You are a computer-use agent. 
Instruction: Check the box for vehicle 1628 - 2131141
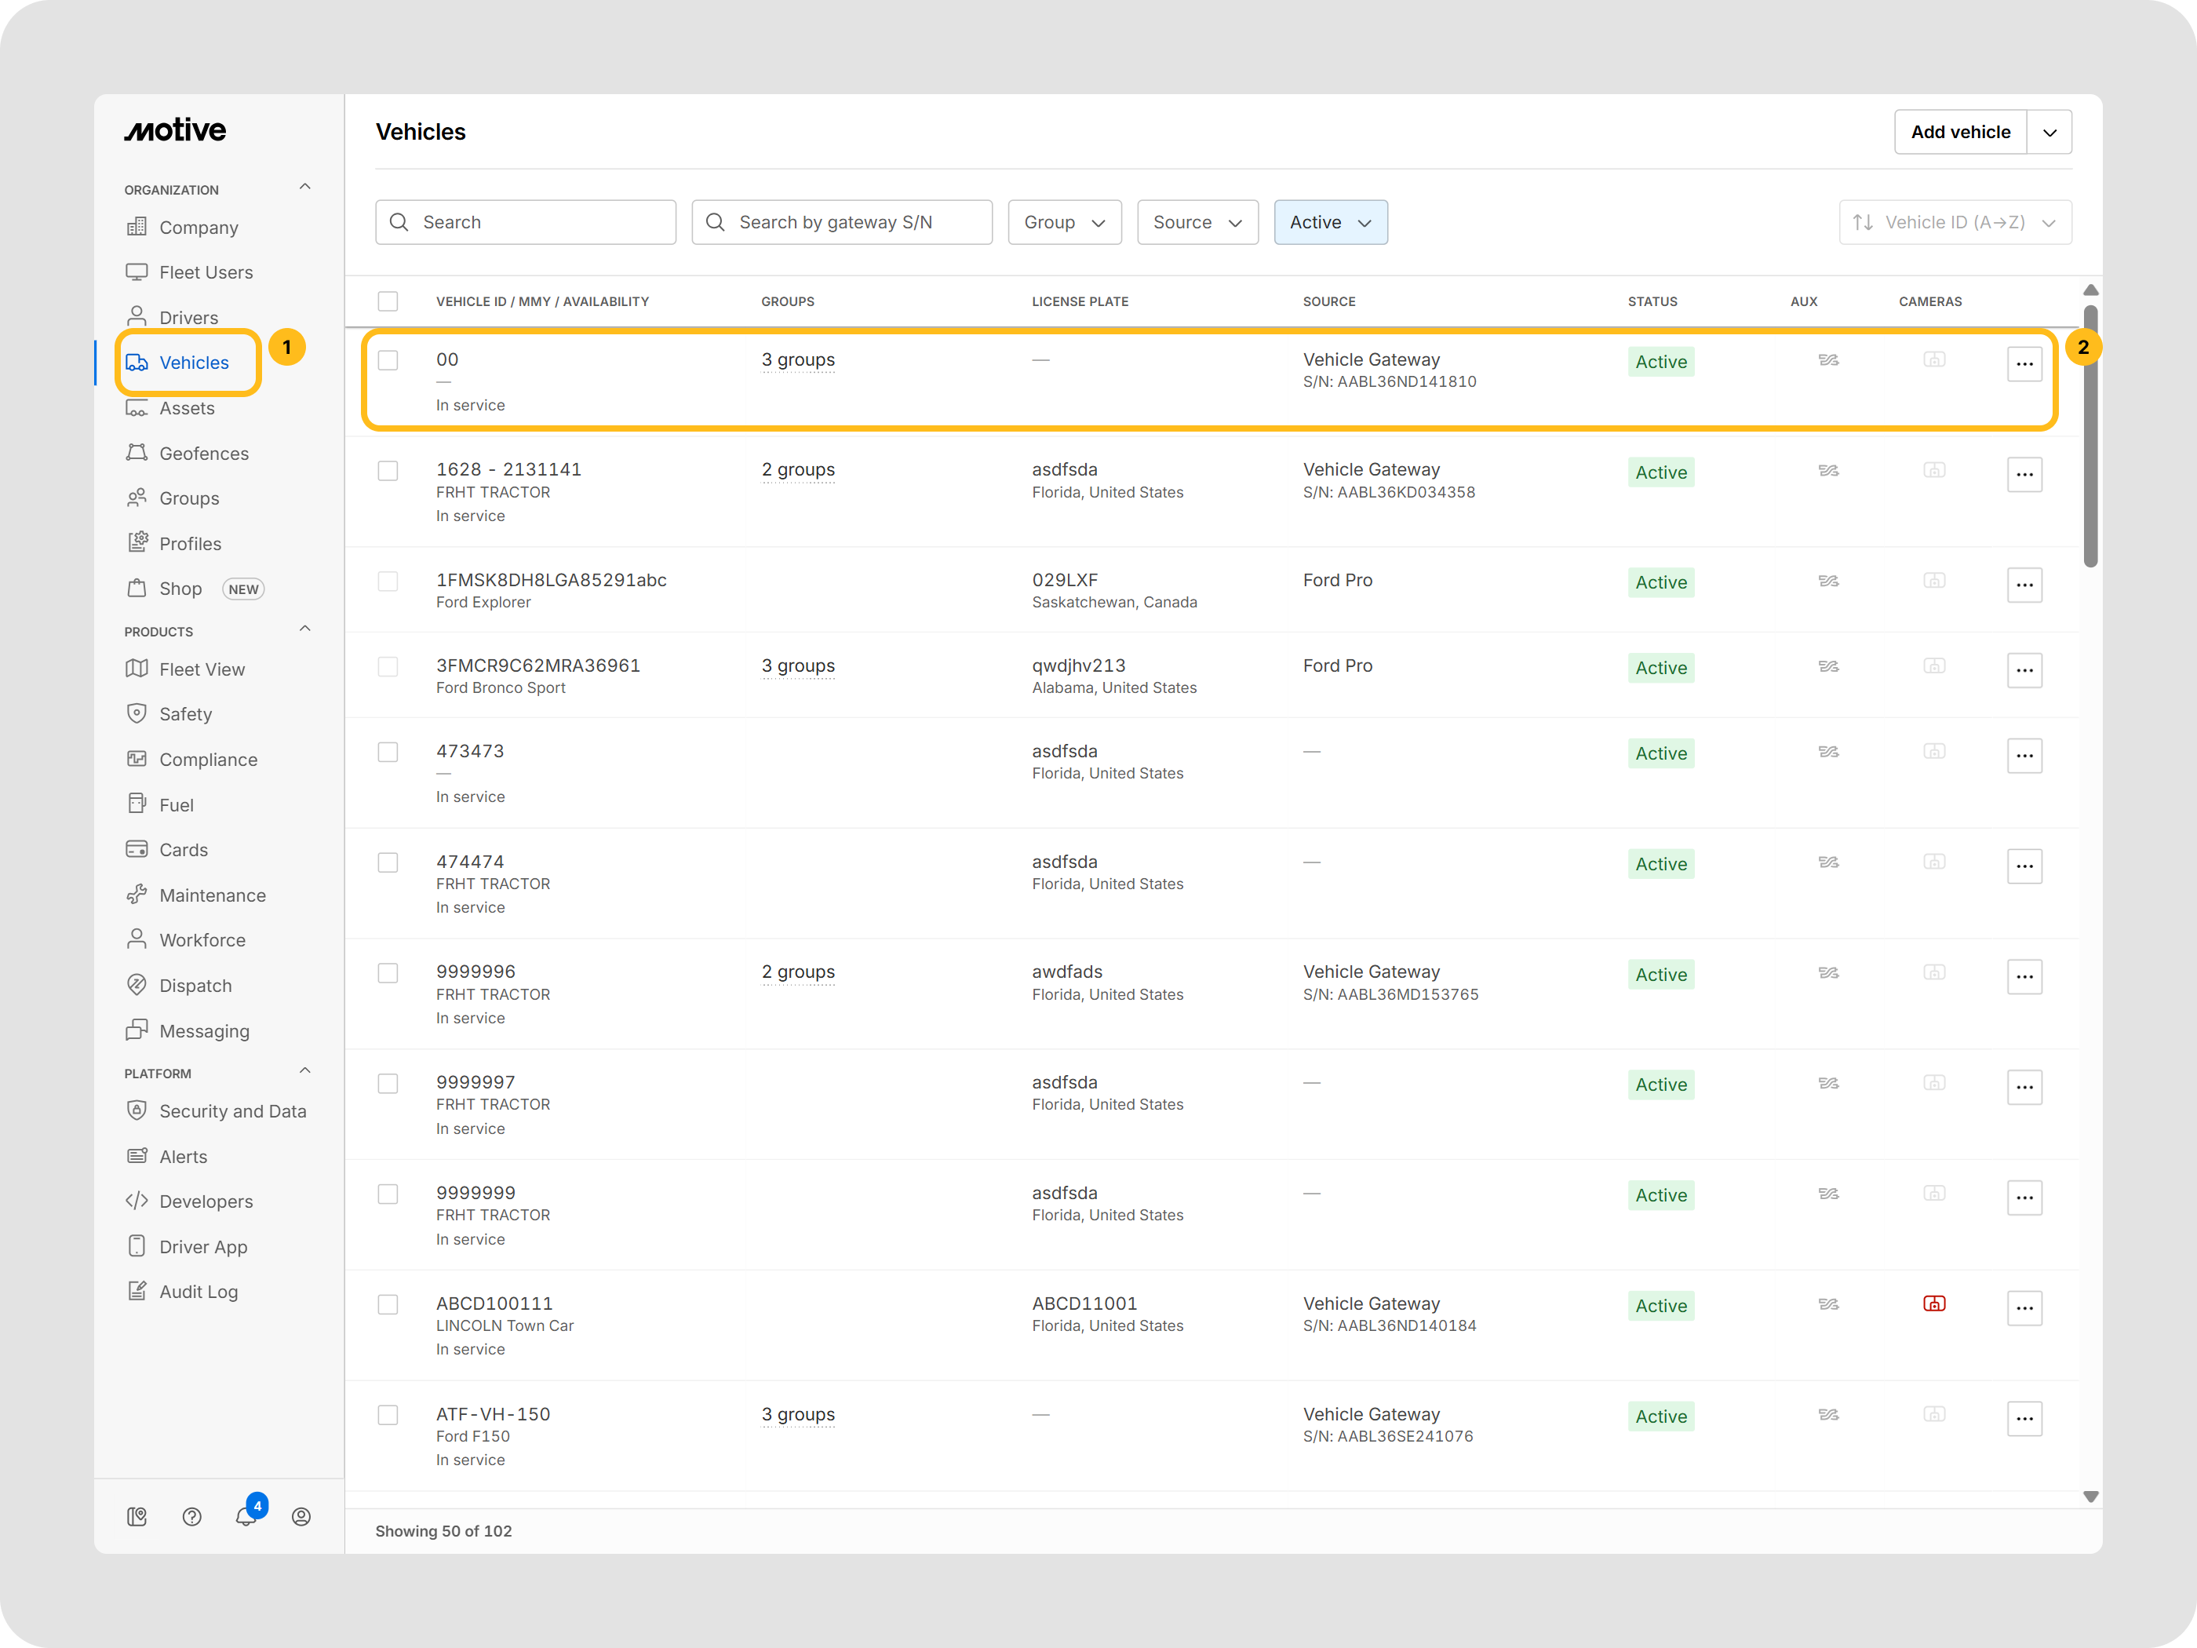tap(388, 470)
